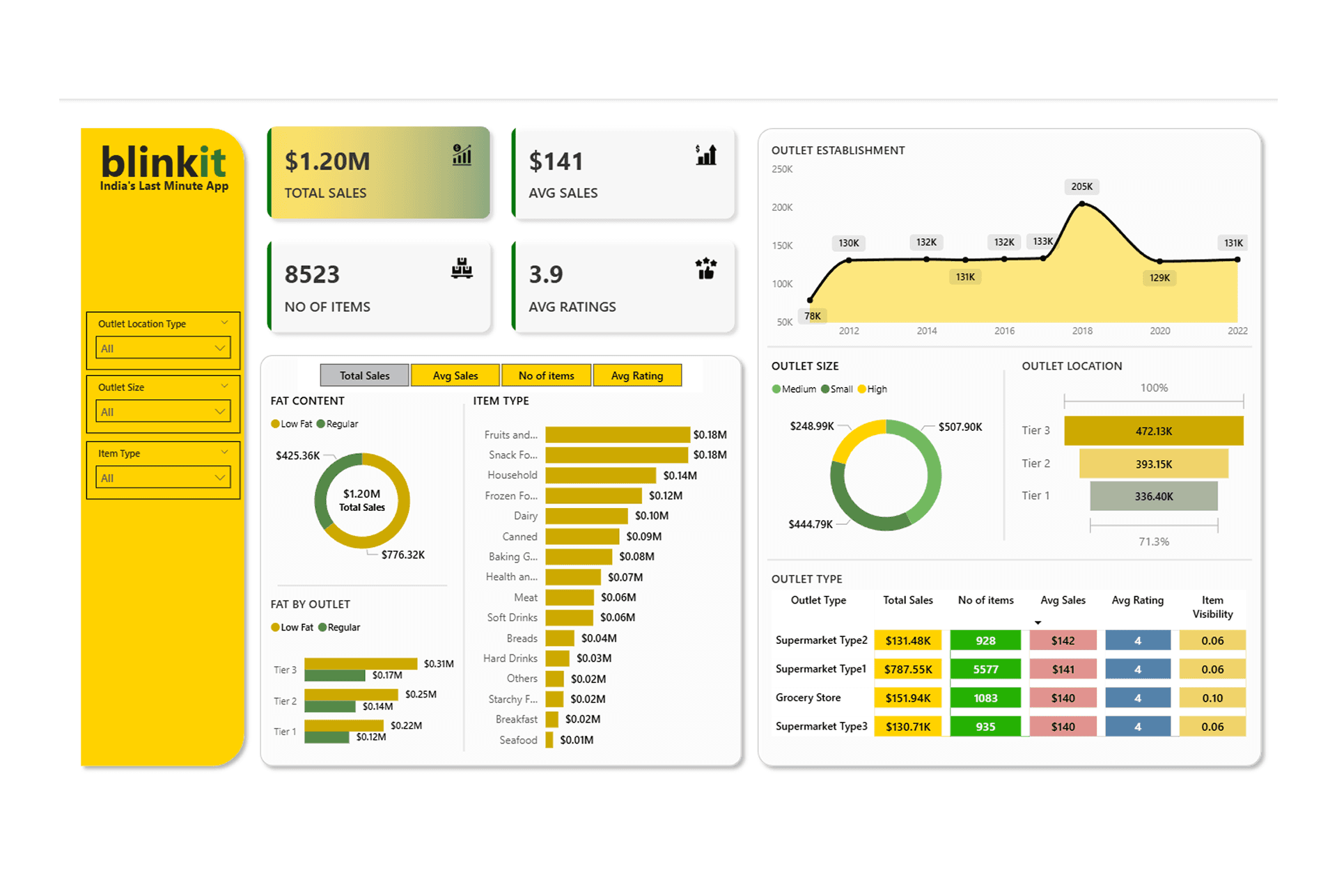The height and width of the screenshot is (891, 1337).
Task: Toggle the Low Fat legend in Fat by Outlet
Action: [x=276, y=627]
